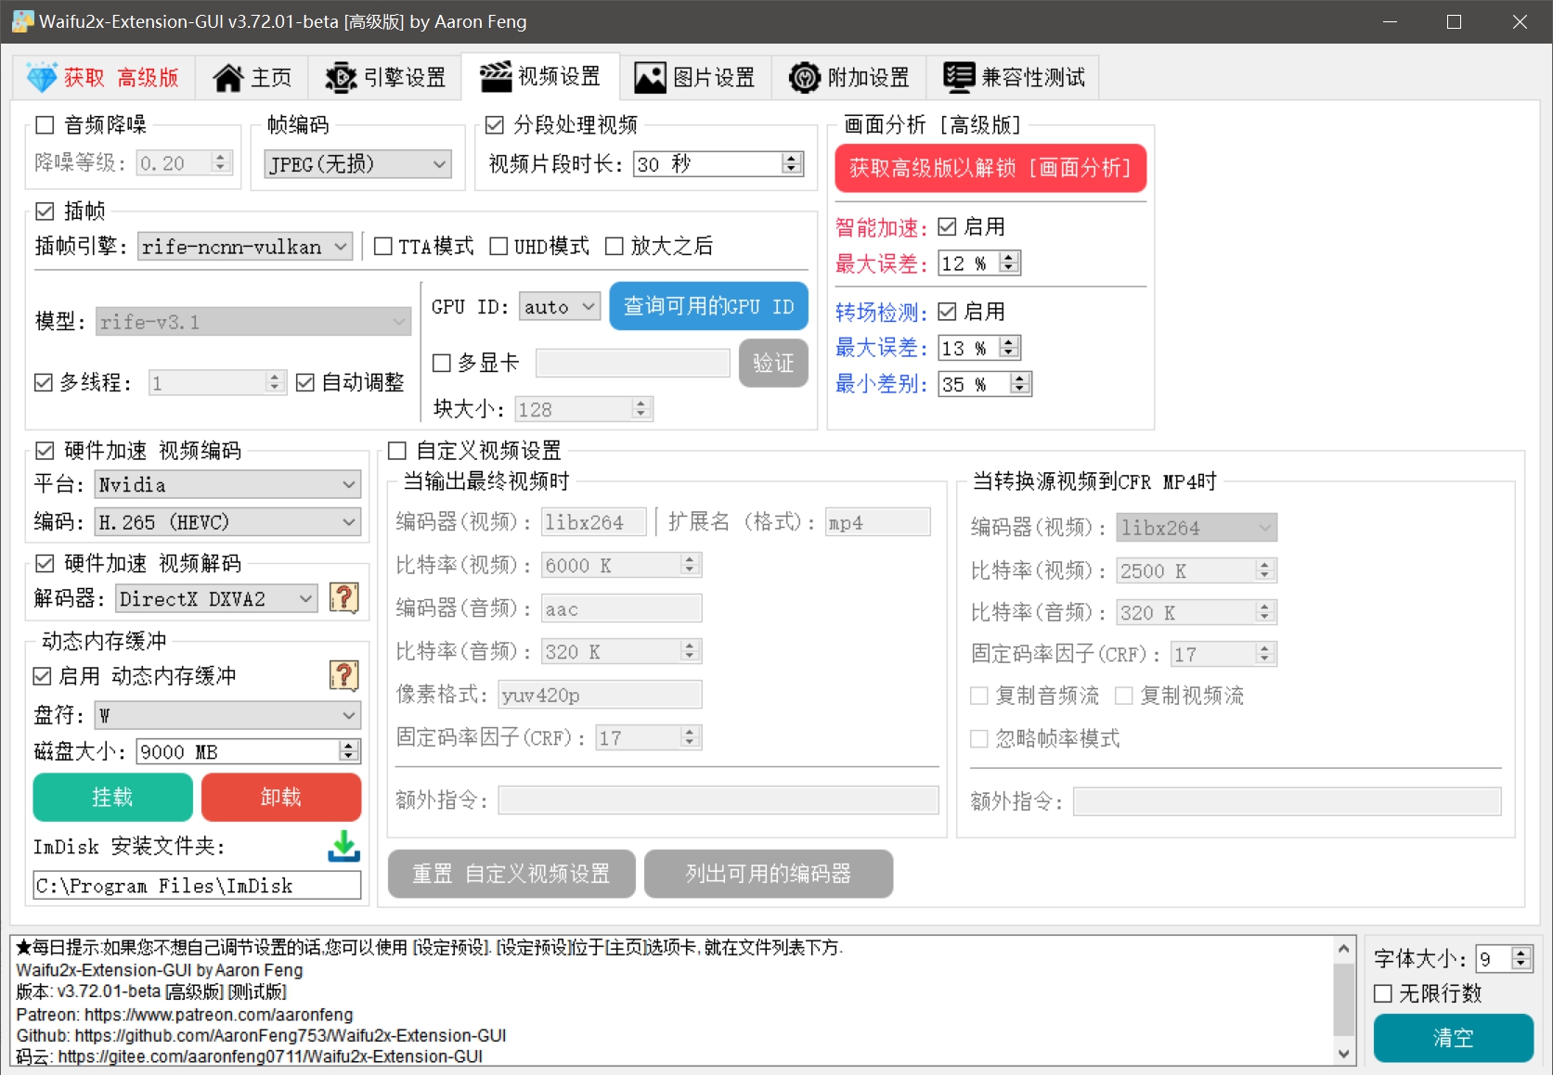Open the 平台 Nvidia dropdown
The width and height of the screenshot is (1553, 1075).
[x=228, y=484]
